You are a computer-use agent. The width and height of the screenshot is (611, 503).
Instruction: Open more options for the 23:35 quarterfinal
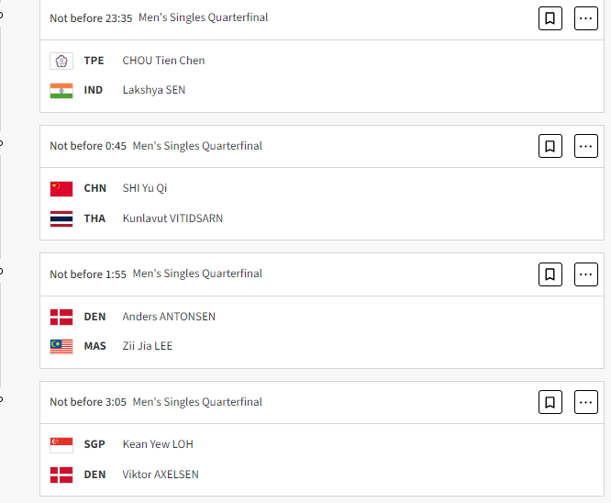tap(585, 18)
